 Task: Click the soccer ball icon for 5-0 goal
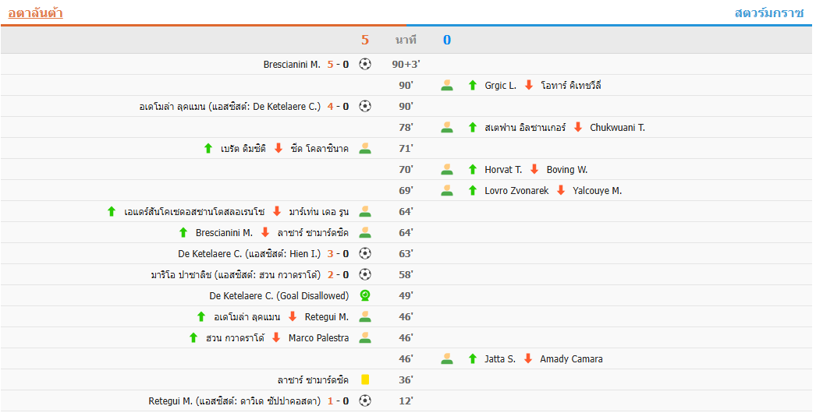pos(365,65)
